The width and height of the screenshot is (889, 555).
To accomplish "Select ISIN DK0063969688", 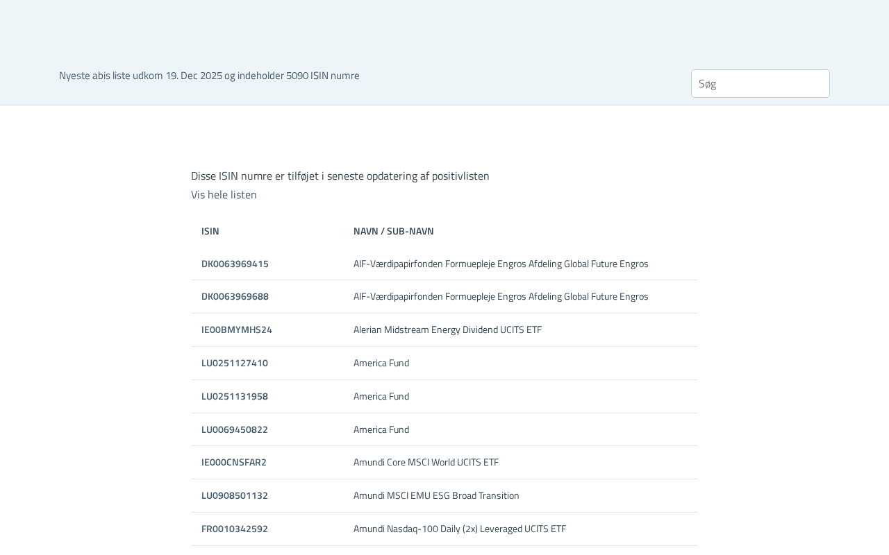I will (235, 296).
